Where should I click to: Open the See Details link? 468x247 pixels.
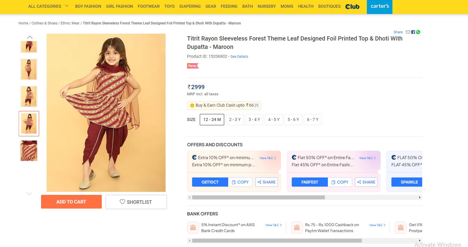pyautogui.click(x=239, y=57)
